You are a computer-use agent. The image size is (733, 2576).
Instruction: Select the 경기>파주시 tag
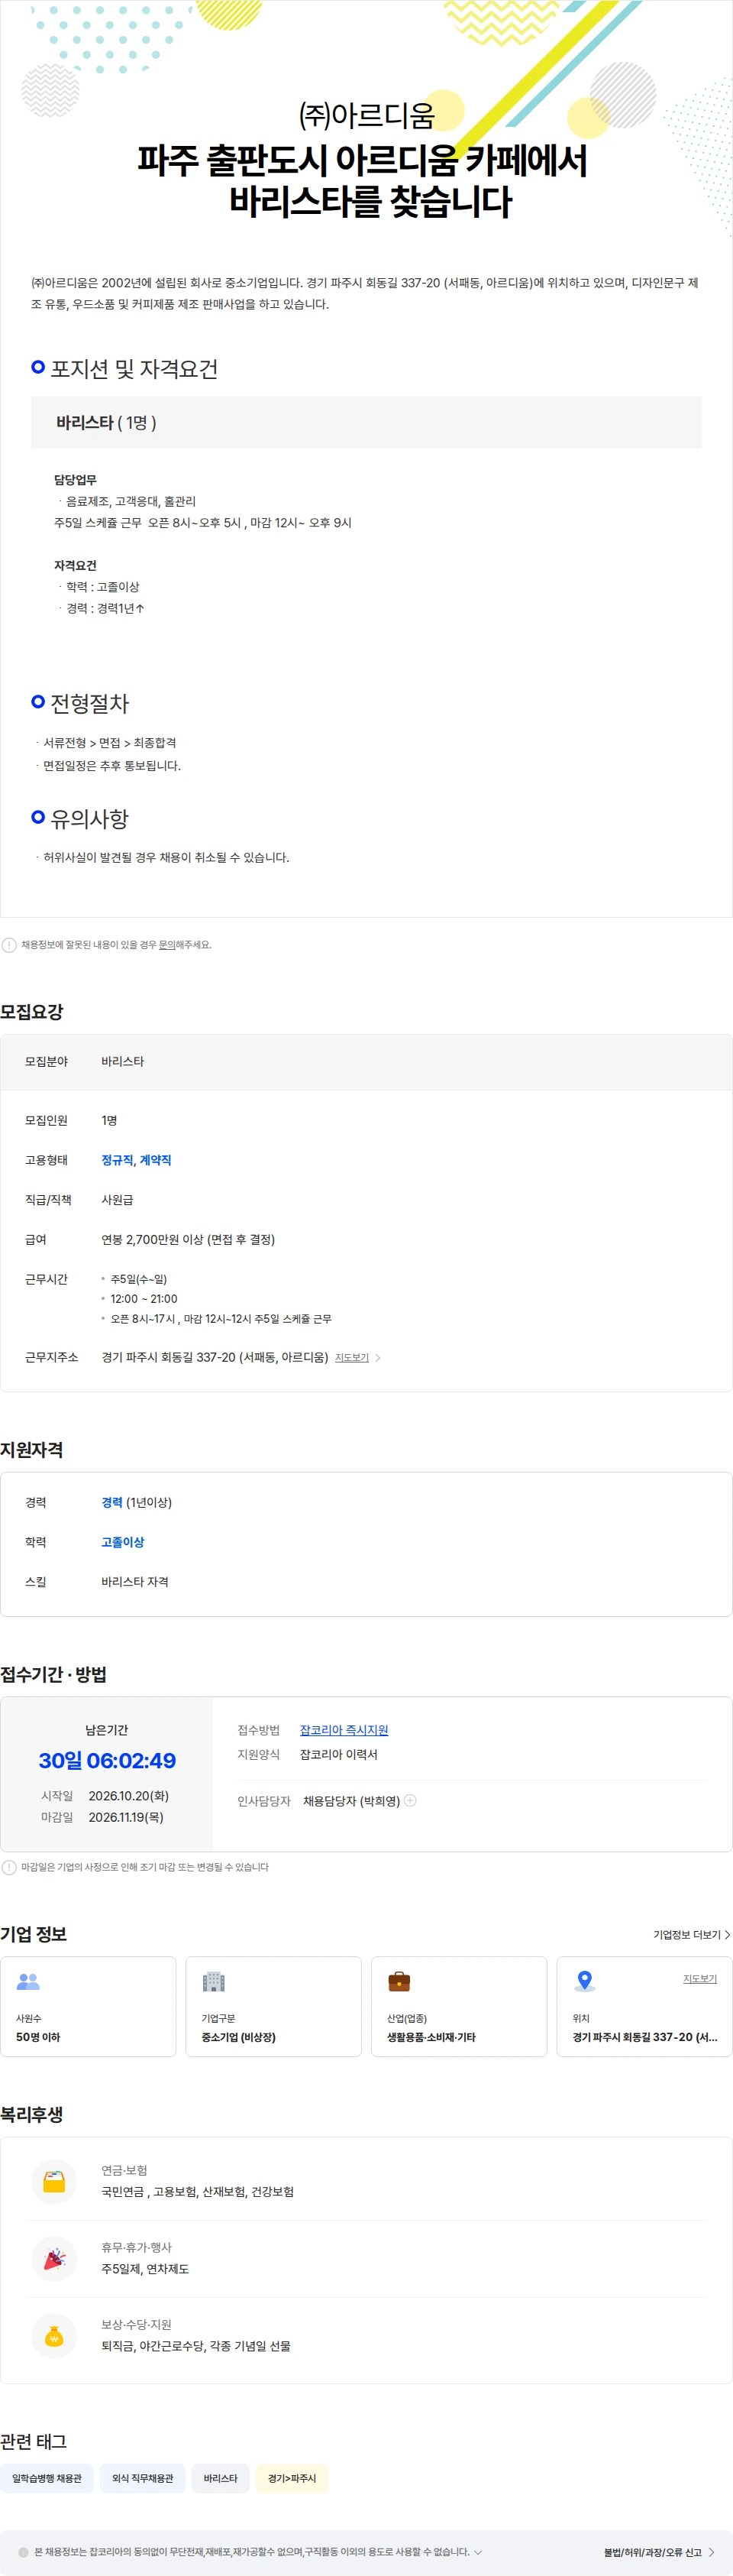(292, 2478)
